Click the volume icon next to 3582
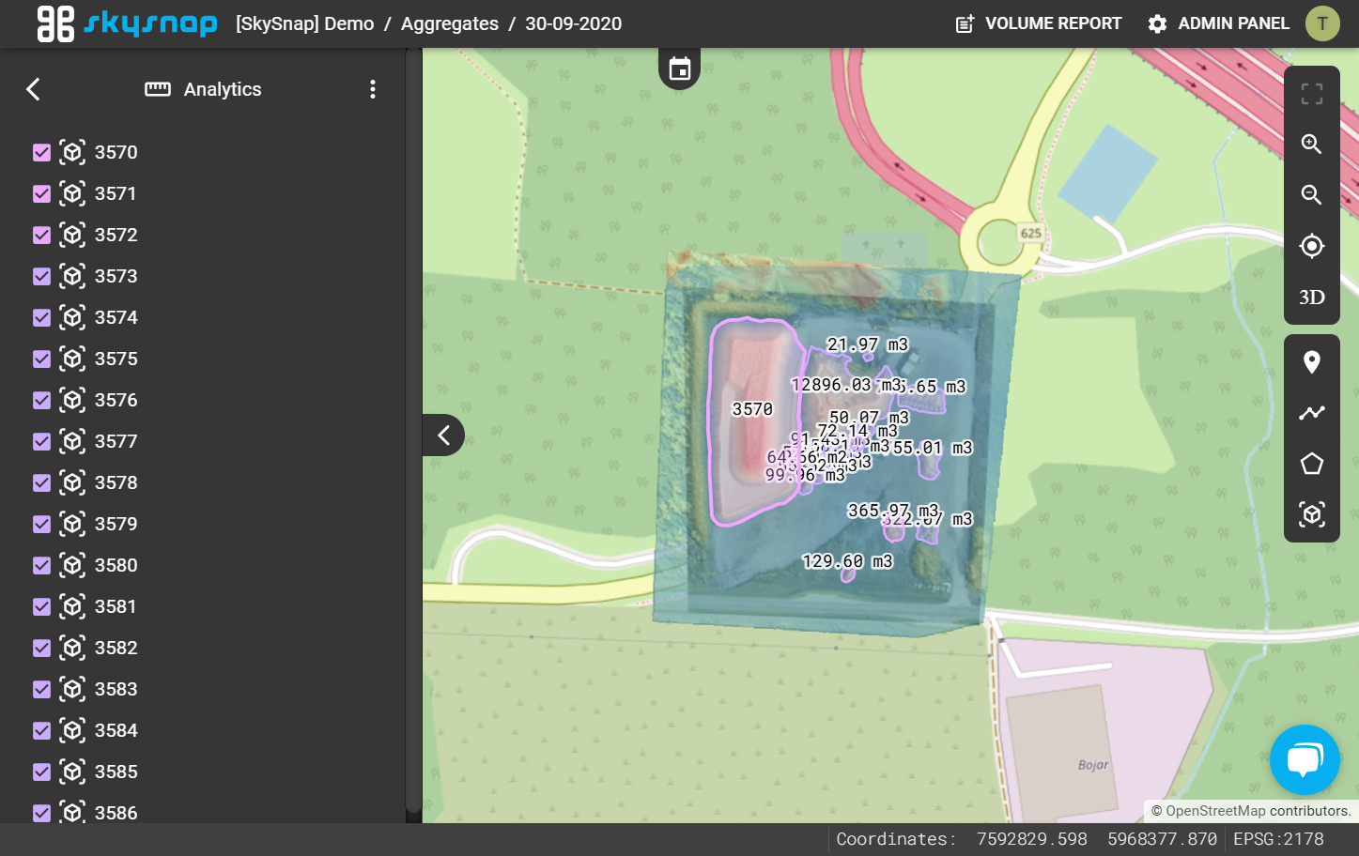 (x=72, y=648)
